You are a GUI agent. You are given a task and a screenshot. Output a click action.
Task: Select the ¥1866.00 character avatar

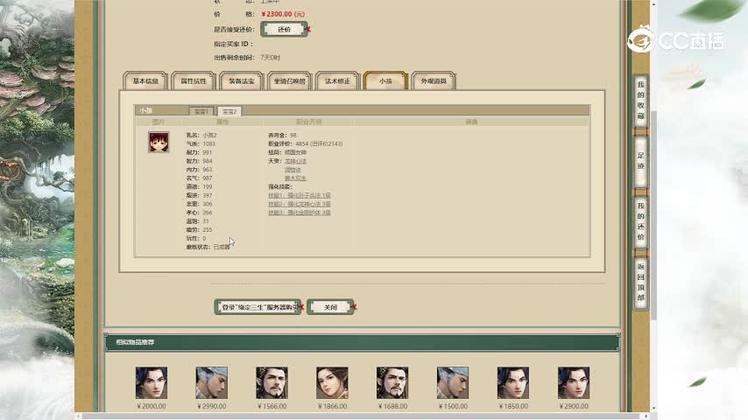[332, 382]
